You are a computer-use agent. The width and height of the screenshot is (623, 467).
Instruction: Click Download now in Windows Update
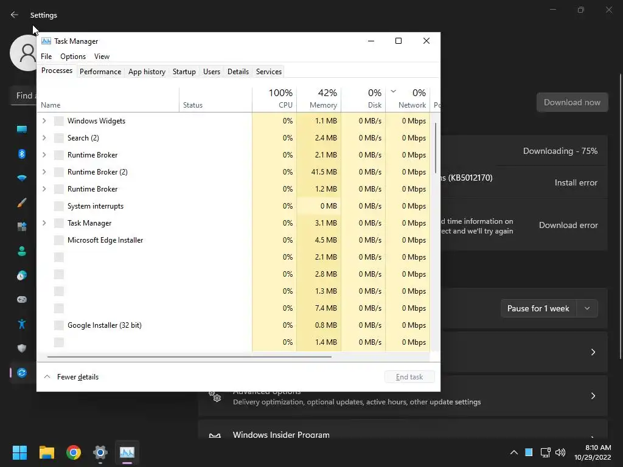pyautogui.click(x=572, y=102)
